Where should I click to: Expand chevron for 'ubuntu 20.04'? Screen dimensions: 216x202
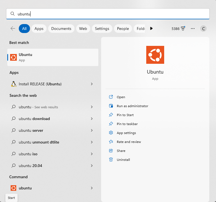(x=92, y=166)
